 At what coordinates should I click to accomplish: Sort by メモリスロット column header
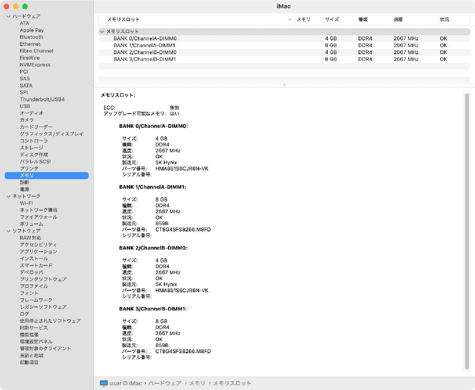123,19
